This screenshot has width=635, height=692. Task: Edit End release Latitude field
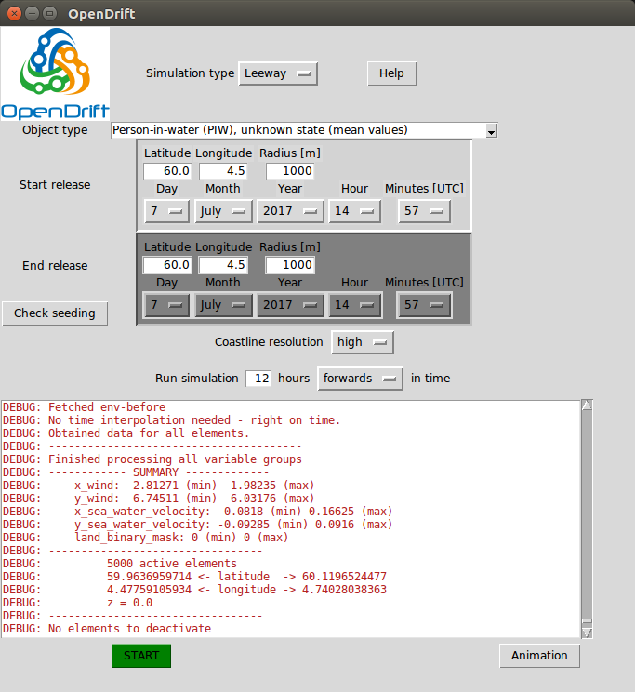[x=167, y=265]
